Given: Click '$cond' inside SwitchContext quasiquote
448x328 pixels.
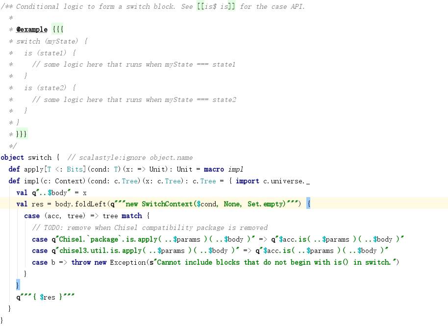Looking at the screenshot, I should pos(206,204).
